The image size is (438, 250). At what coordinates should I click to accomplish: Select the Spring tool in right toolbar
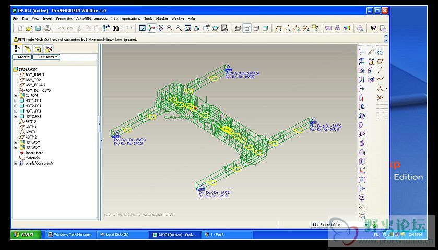tap(362, 143)
